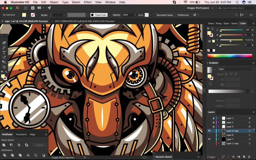256x160 pixels.
Task: Open the Spotlight search icon
Action: coord(237,2)
